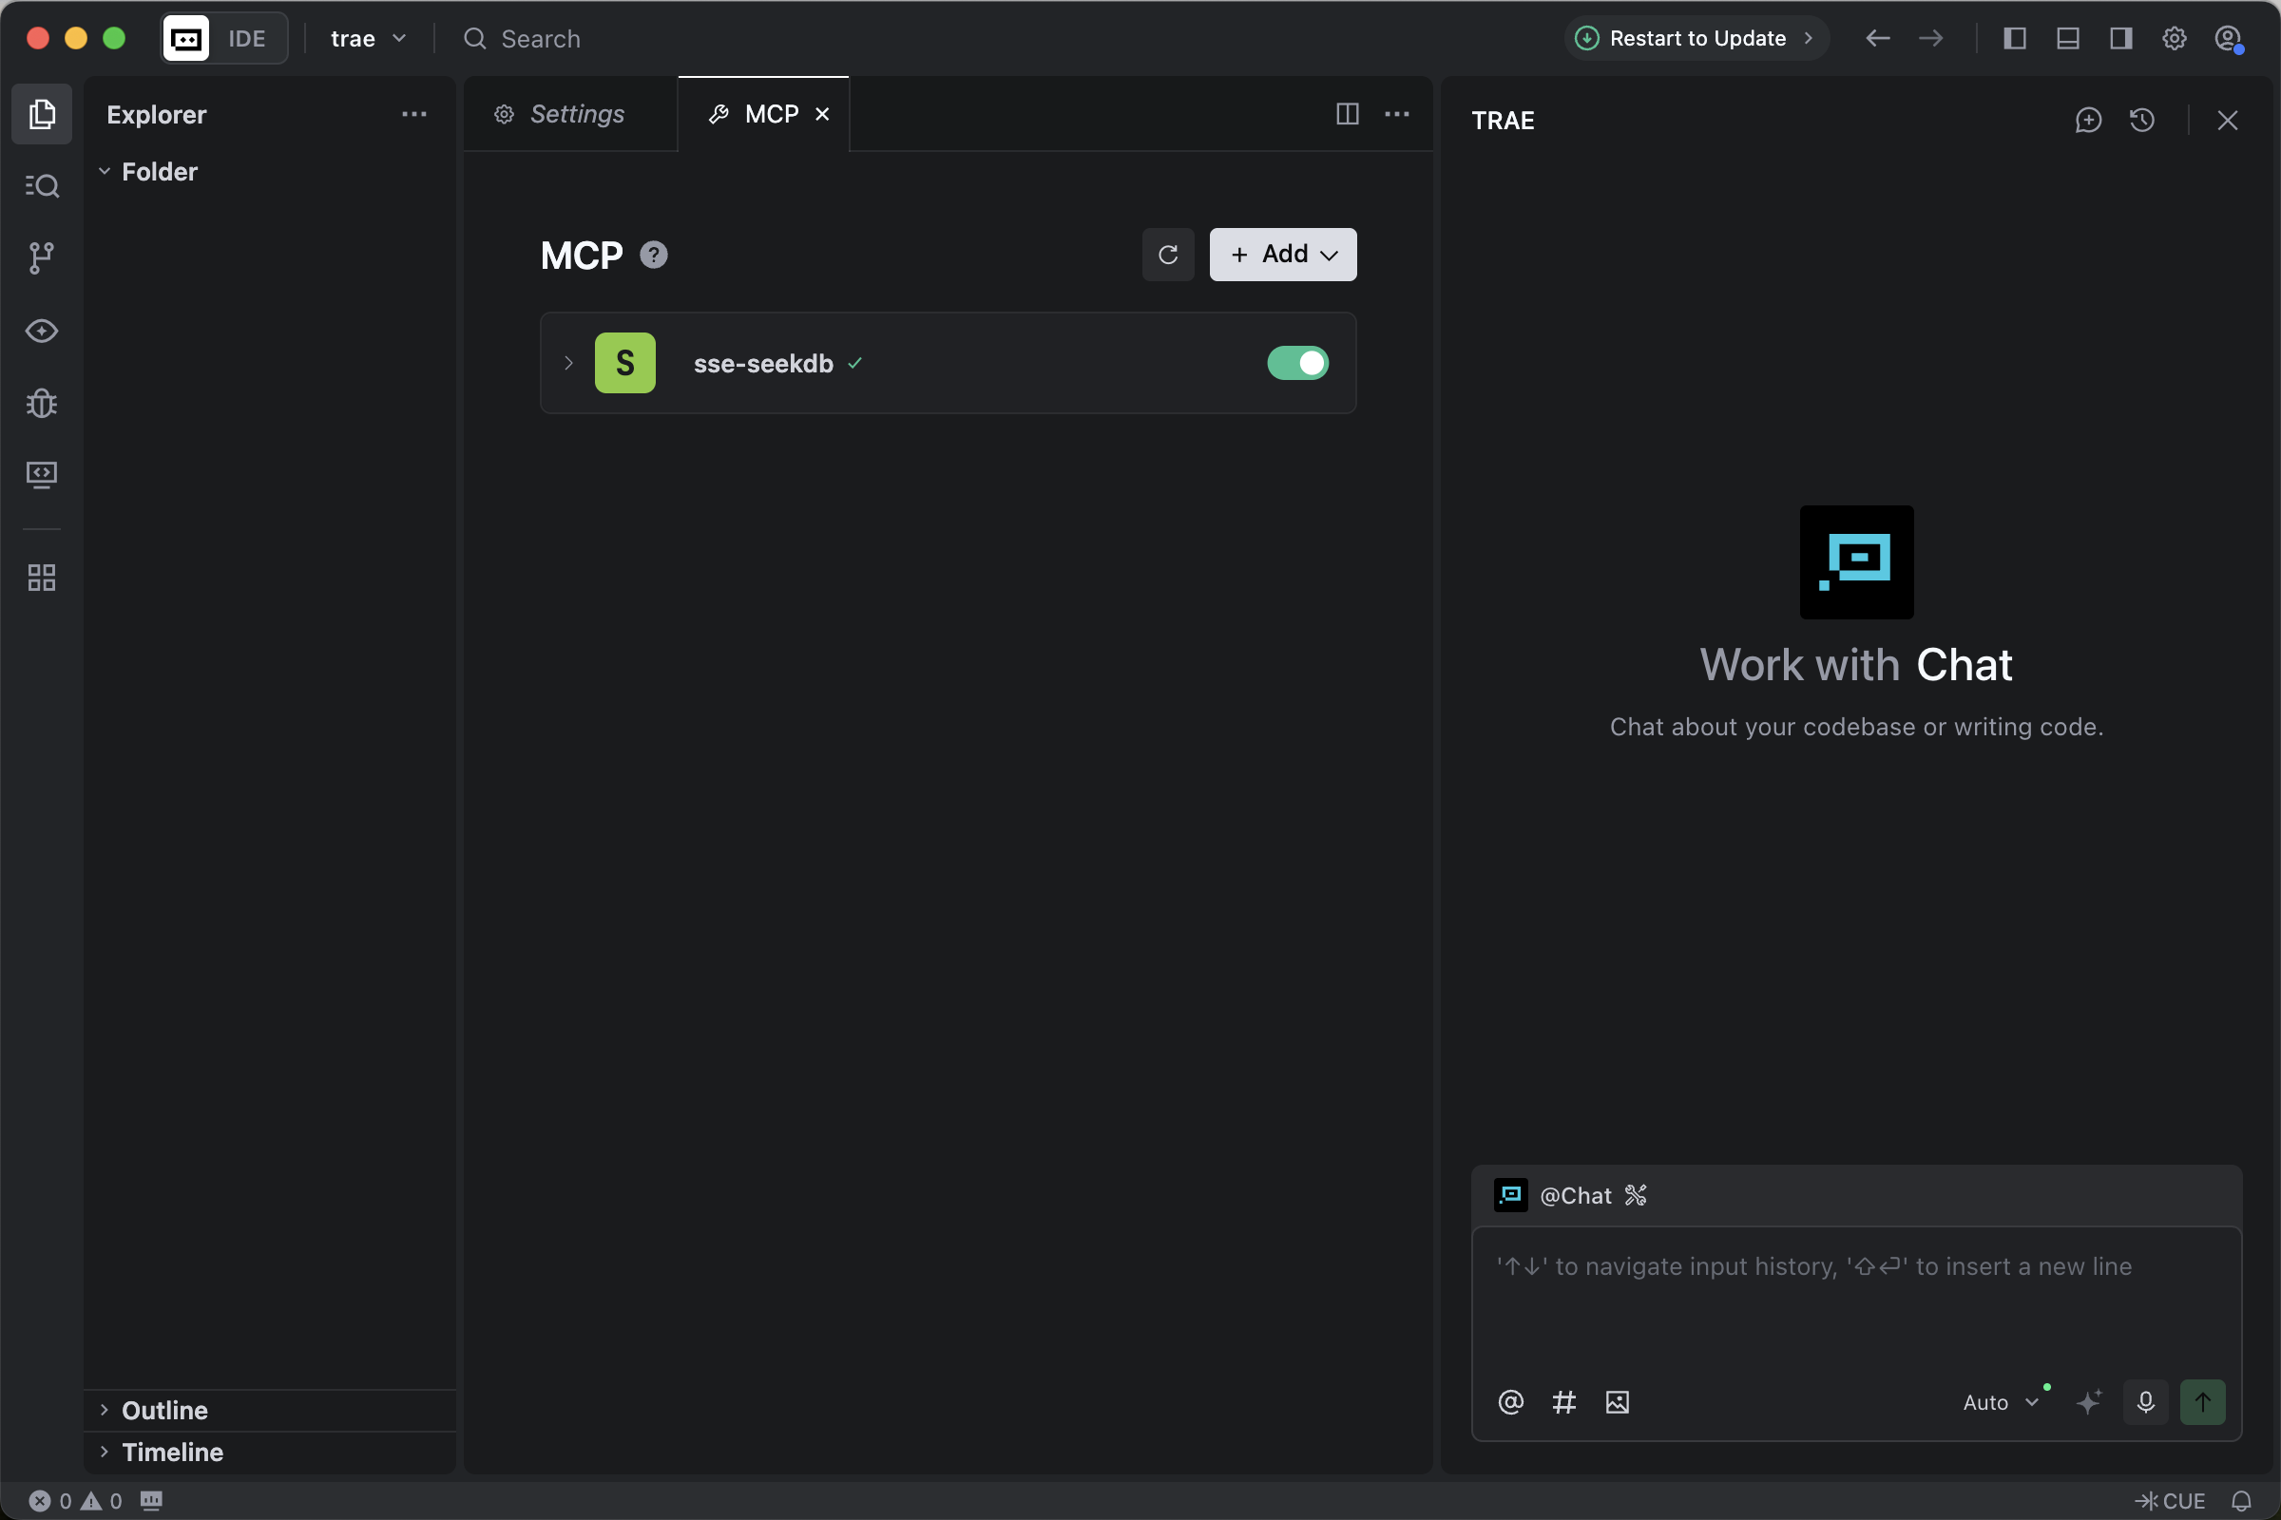Open the Search sidebar panel icon

coord(42,185)
